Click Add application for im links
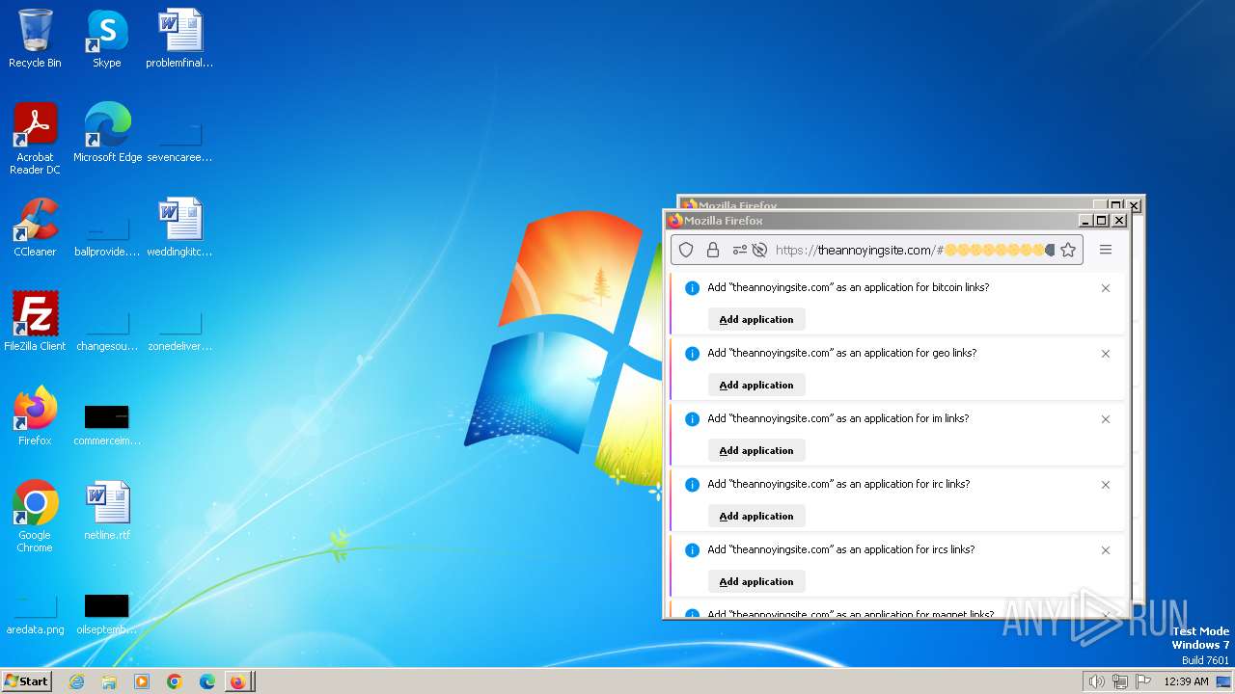This screenshot has width=1235, height=694. (756, 450)
